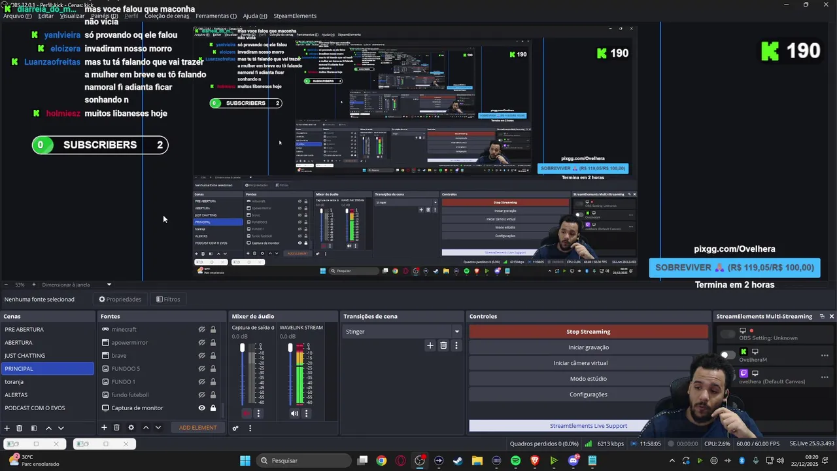Toggle OvelheraM Kick stream switch

(x=727, y=355)
